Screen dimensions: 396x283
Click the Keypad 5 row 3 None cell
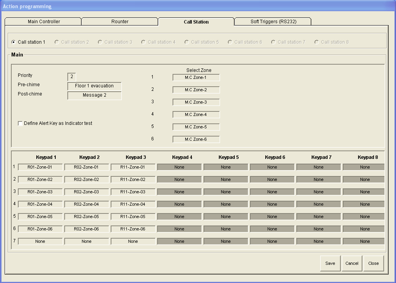click(x=226, y=192)
